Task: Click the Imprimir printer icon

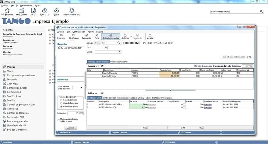Action: [x=61, y=35]
